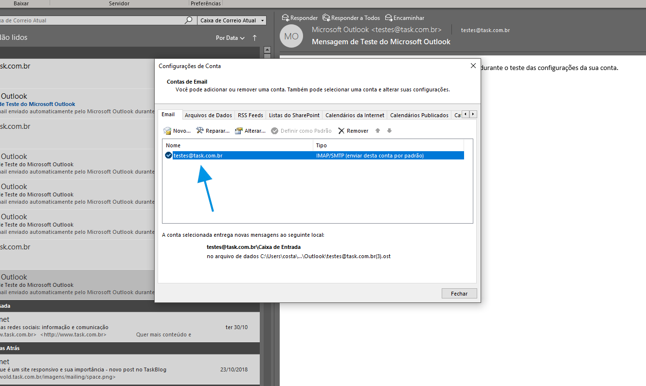Switch to Arquivos de Dados tab
This screenshot has width=646, height=386.
click(208, 115)
